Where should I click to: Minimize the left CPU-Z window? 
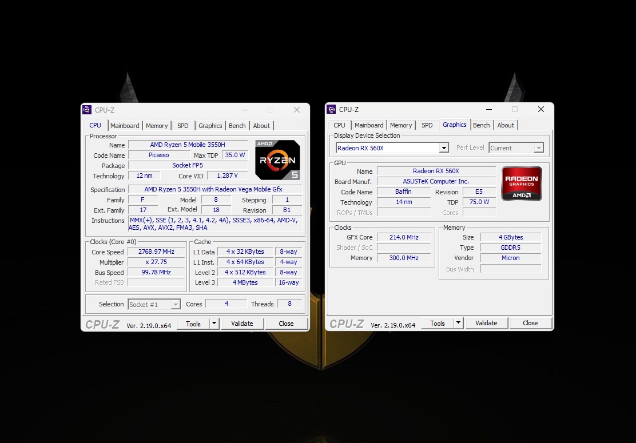[x=245, y=110]
